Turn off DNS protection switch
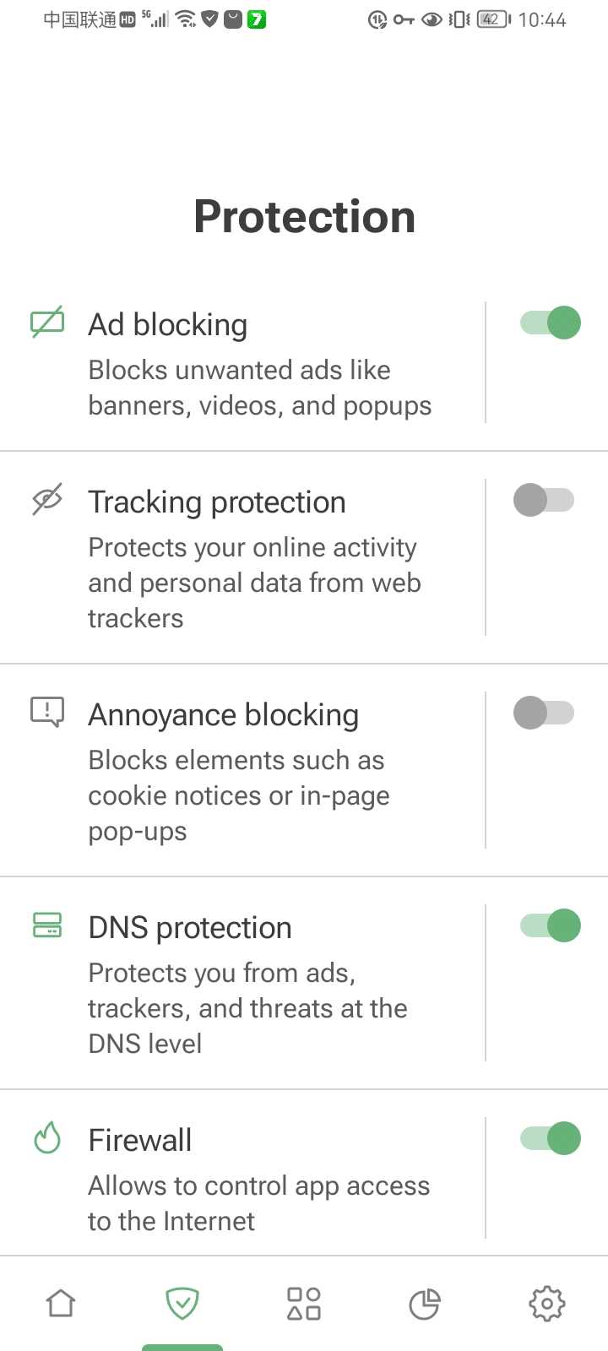Image resolution: width=608 pixels, height=1351 pixels. click(551, 925)
